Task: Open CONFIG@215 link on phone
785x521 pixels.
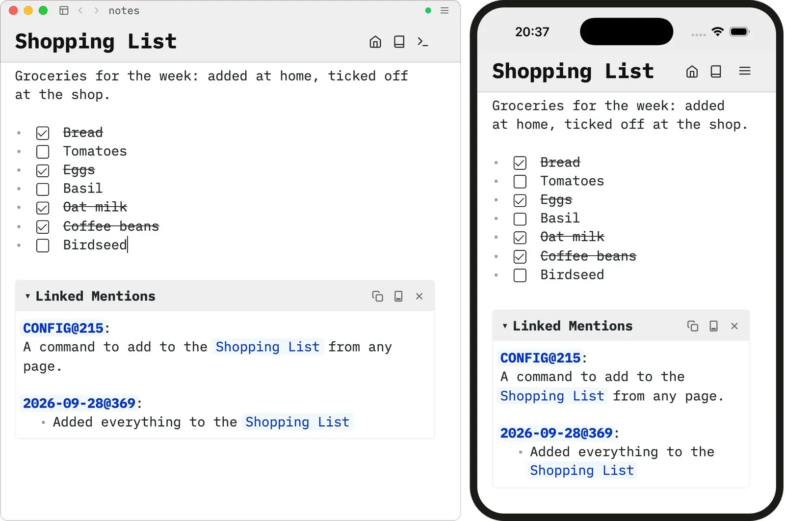Action: [x=541, y=358]
